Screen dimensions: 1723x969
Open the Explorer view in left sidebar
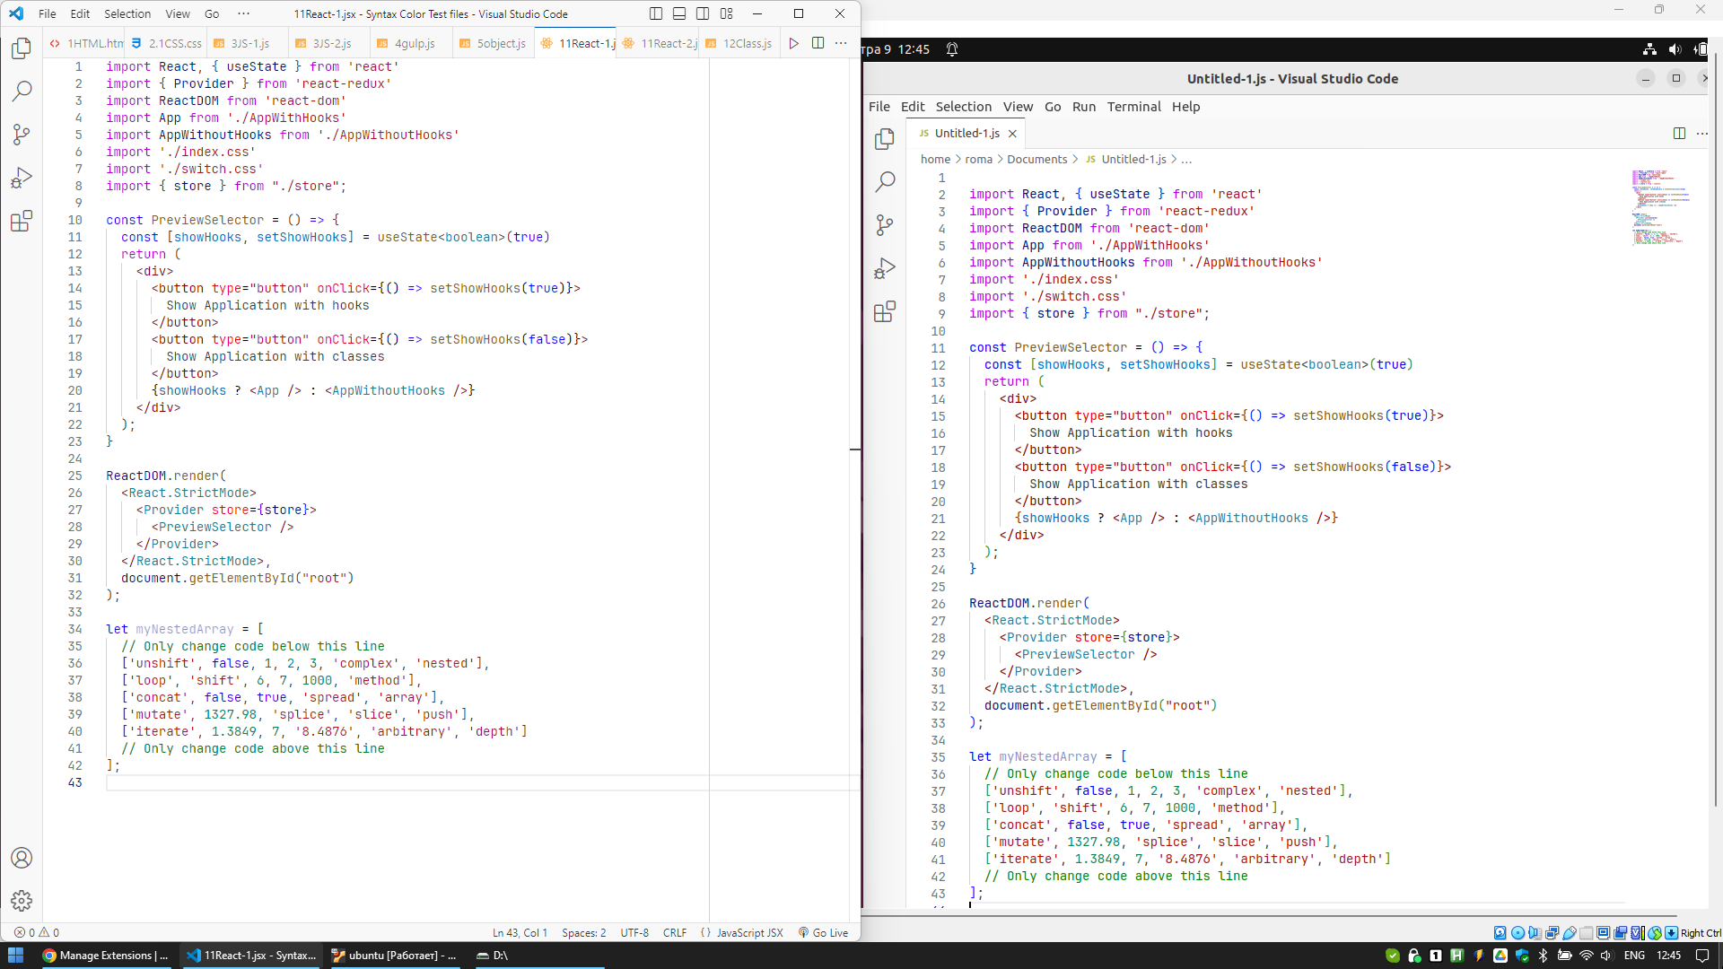click(22, 49)
